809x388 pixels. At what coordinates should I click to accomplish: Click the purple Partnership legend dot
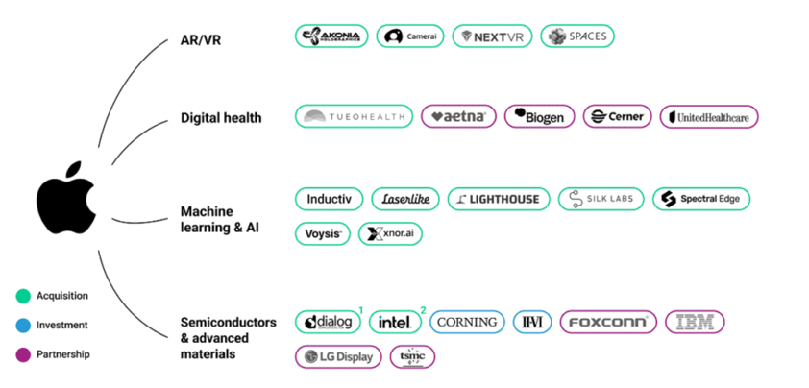click(x=23, y=354)
